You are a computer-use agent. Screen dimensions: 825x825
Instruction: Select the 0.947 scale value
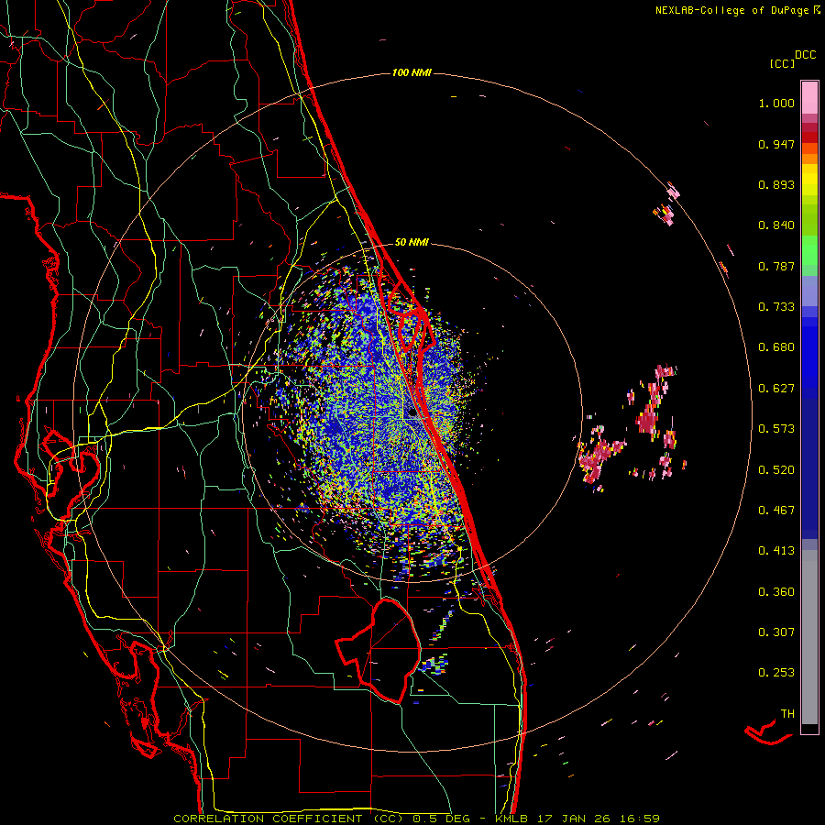[776, 144]
